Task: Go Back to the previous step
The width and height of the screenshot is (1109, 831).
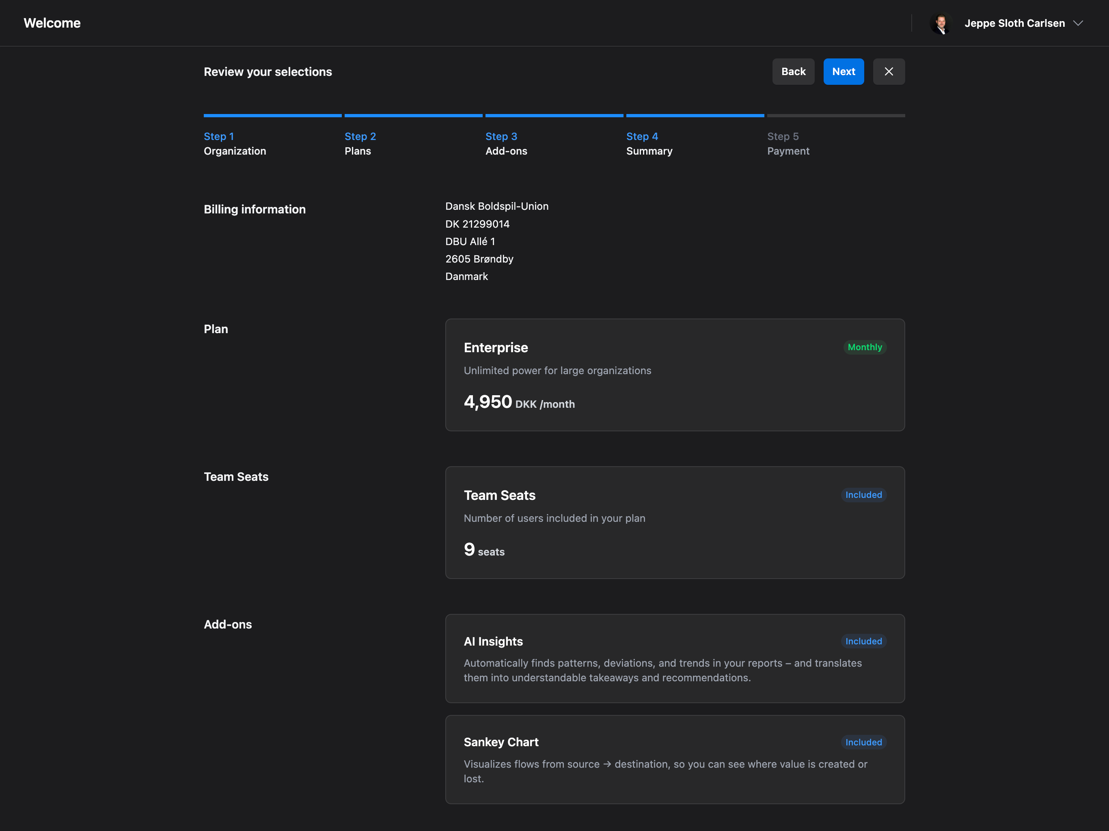Action: [x=793, y=72]
